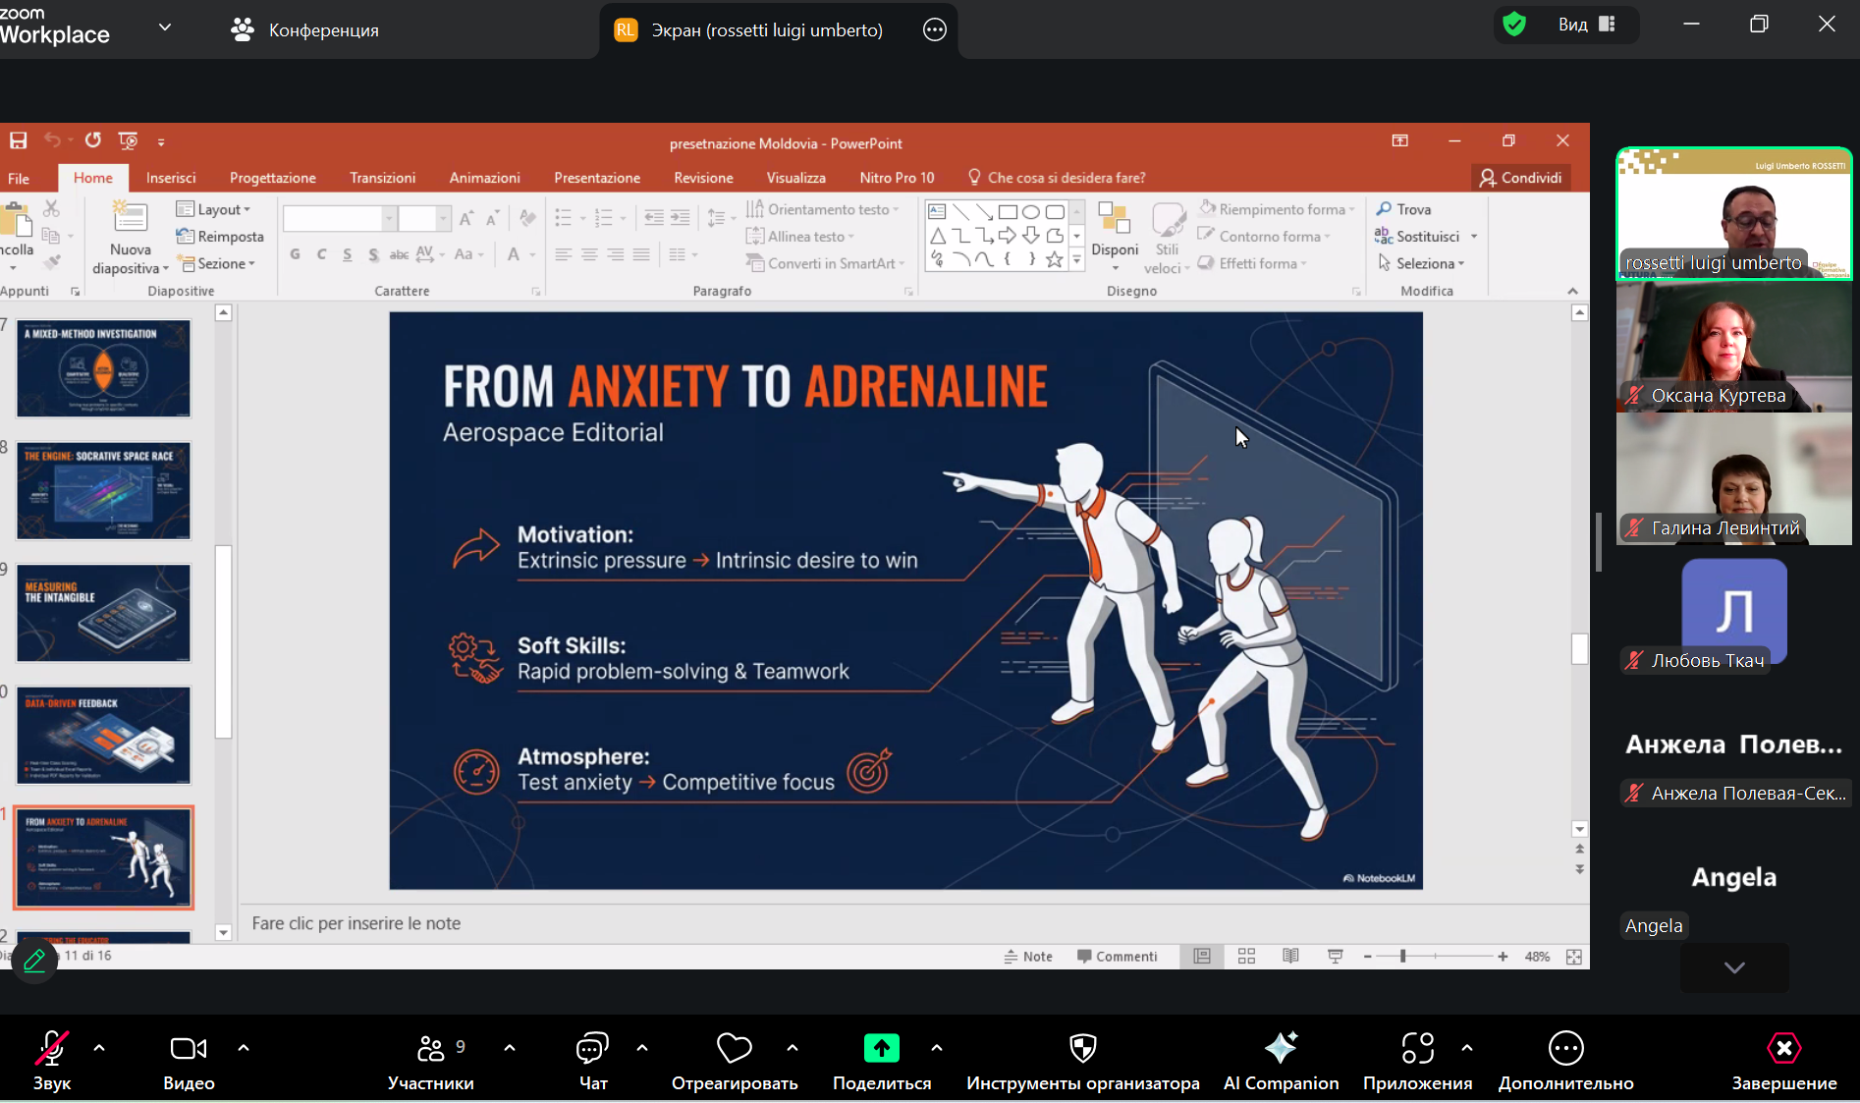Viewport: 1860px width, 1103px height.
Task: Open the Вид view layout menu
Action: (x=1585, y=25)
